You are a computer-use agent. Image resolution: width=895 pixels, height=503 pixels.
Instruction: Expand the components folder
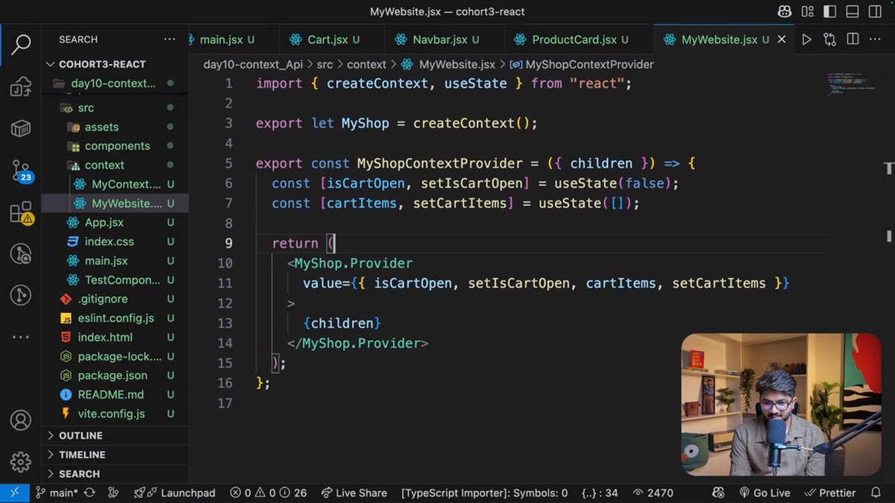tap(115, 146)
